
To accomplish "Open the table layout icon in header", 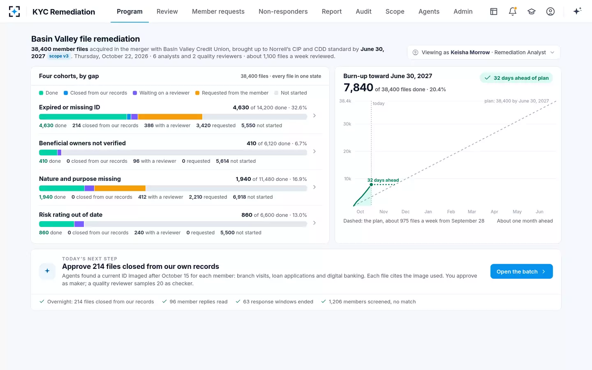I will (494, 12).
